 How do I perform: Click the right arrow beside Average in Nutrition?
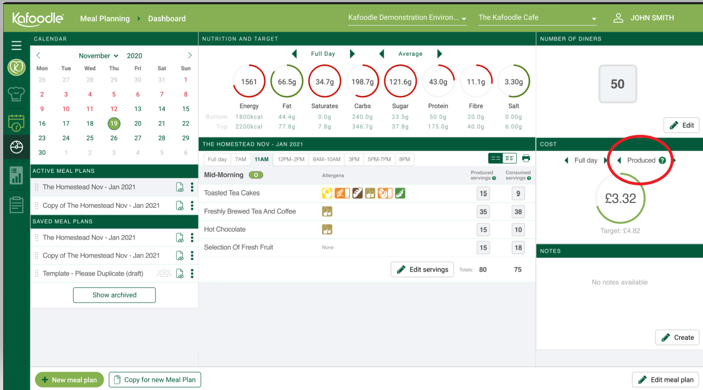439,54
